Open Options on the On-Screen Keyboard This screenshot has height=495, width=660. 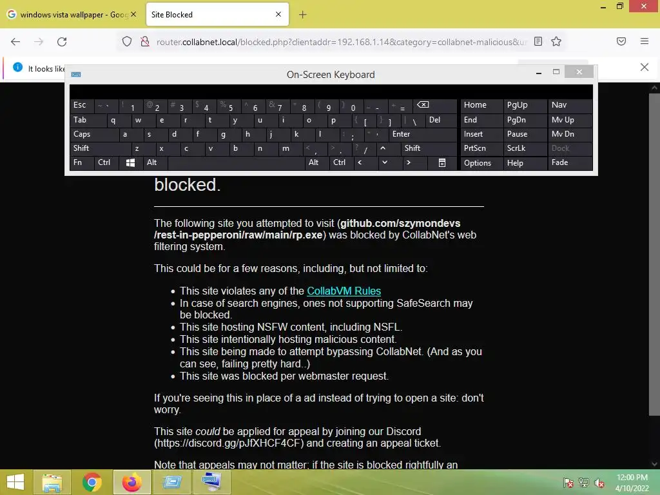(x=481, y=163)
